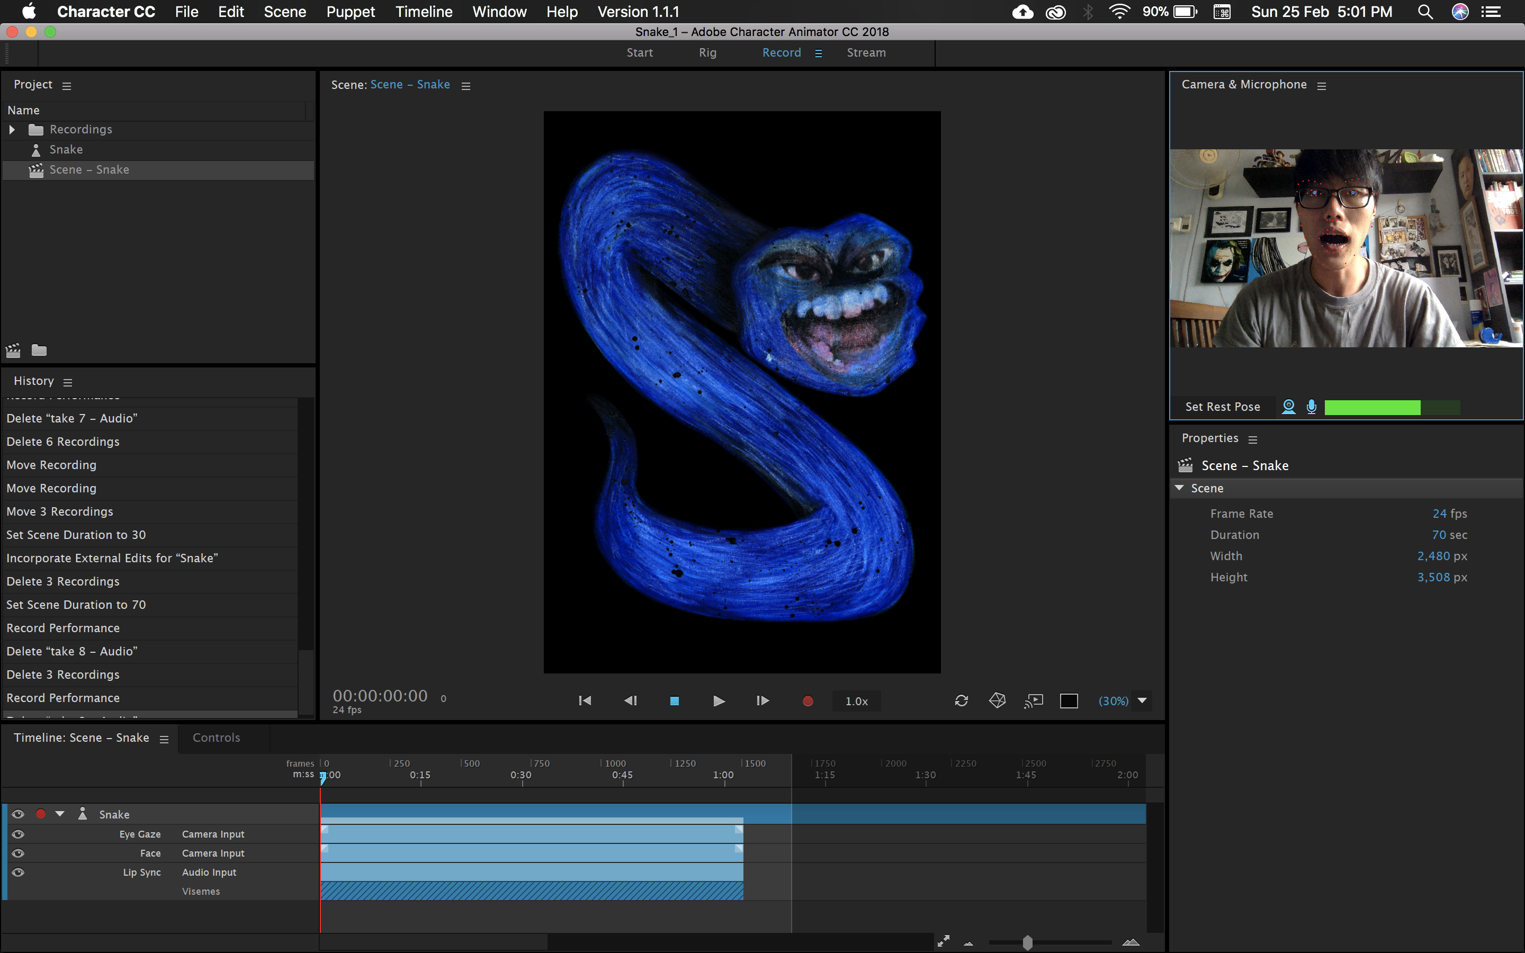Image resolution: width=1525 pixels, height=953 pixels.
Task: Expand the Recordings folder
Action: [12, 129]
